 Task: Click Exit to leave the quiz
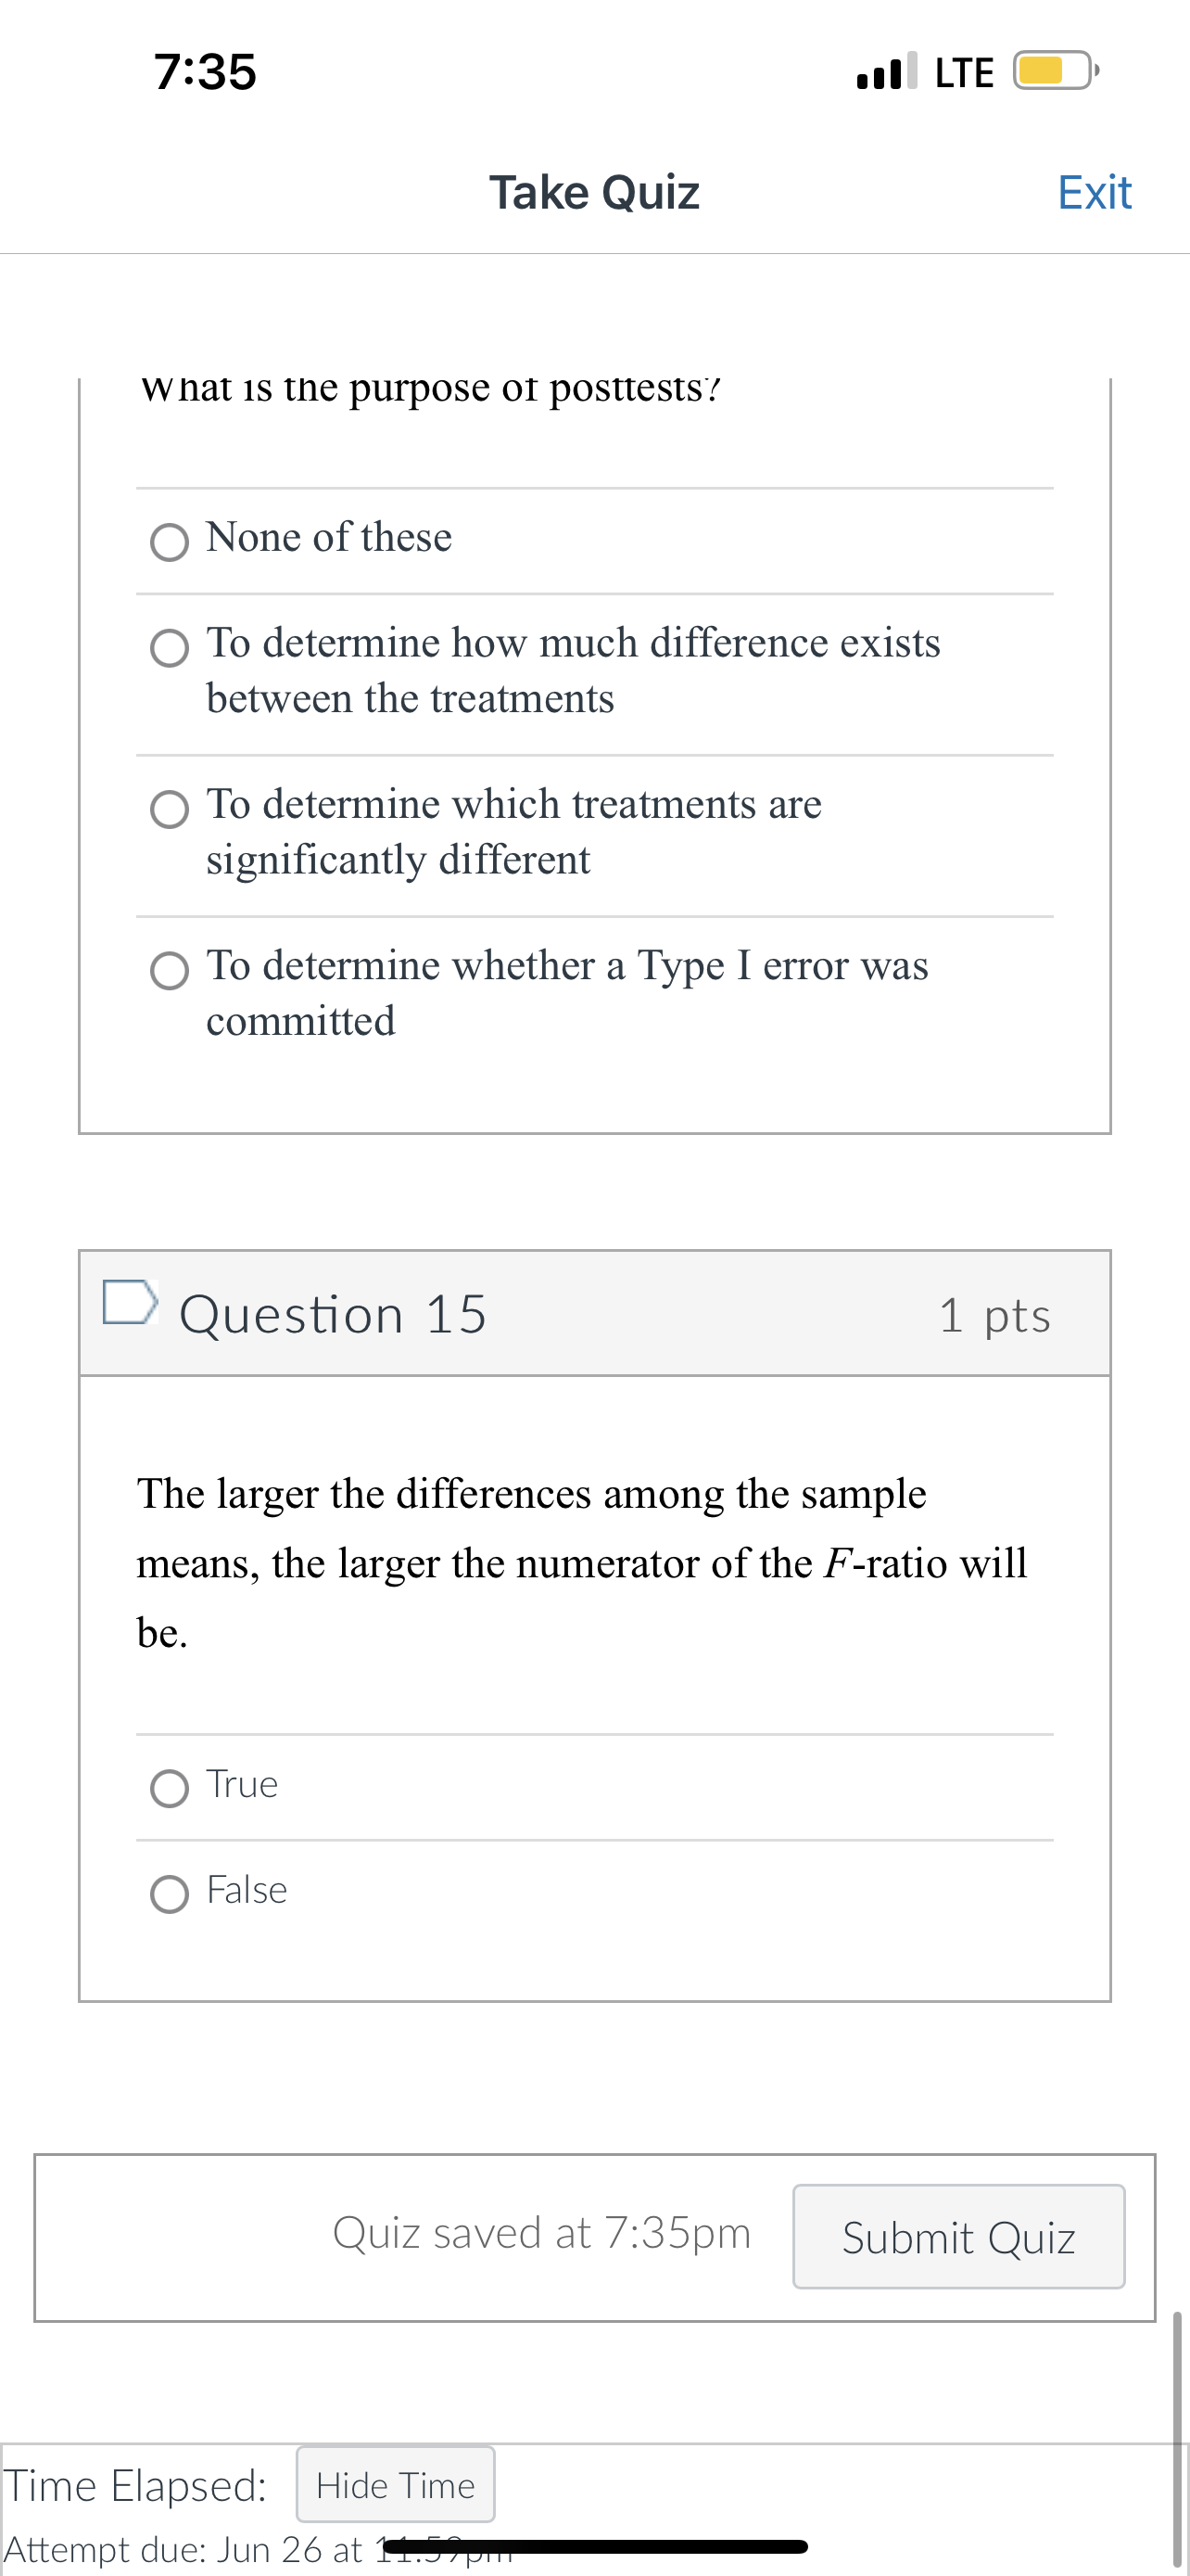(x=1095, y=192)
